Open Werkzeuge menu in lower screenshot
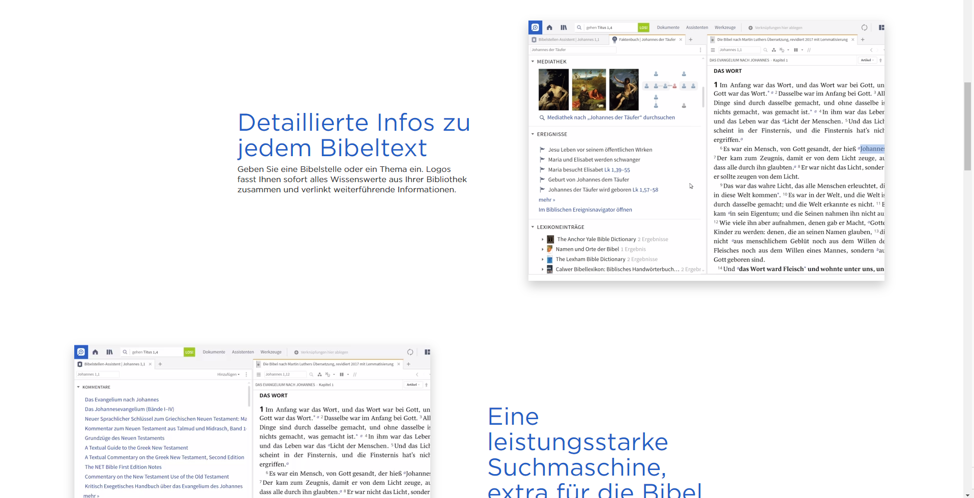Viewport: 974px width, 498px height. click(x=271, y=352)
